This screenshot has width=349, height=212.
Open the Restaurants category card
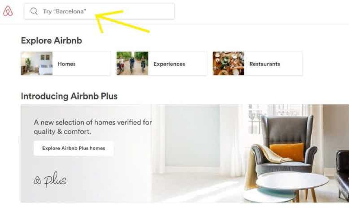click(x=257, y=64)
